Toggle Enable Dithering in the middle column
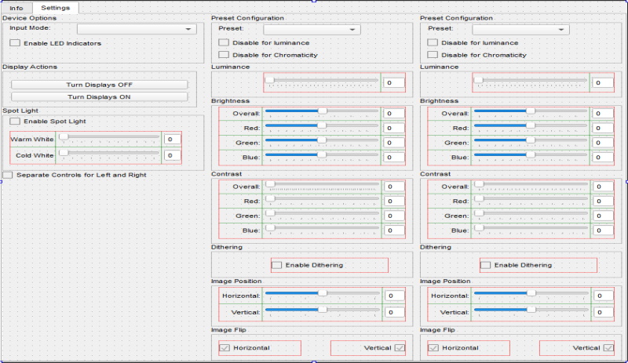This screenshot has width=628, height=363. tap(308, 265)
